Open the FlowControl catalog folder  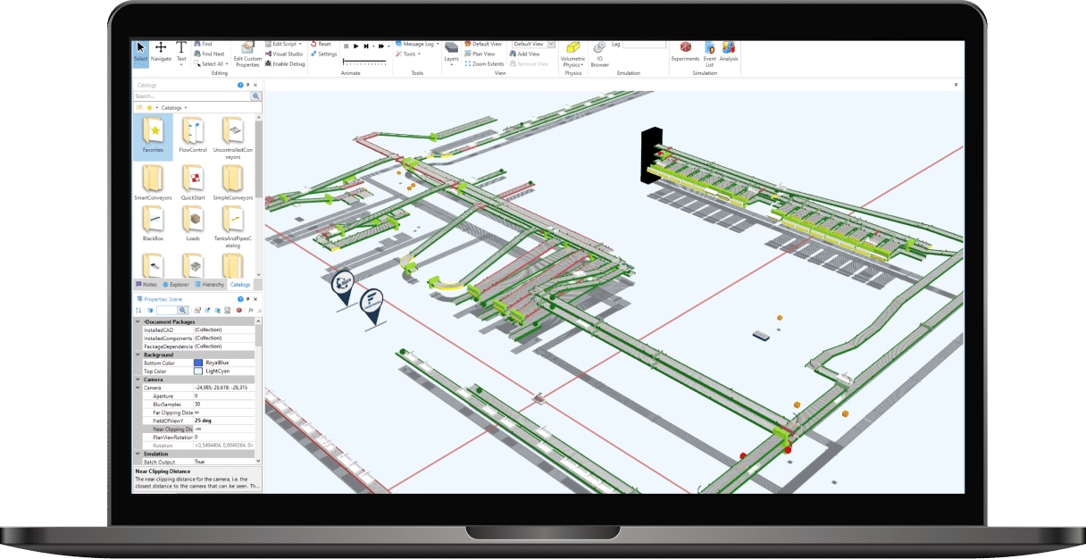(192, 134)
